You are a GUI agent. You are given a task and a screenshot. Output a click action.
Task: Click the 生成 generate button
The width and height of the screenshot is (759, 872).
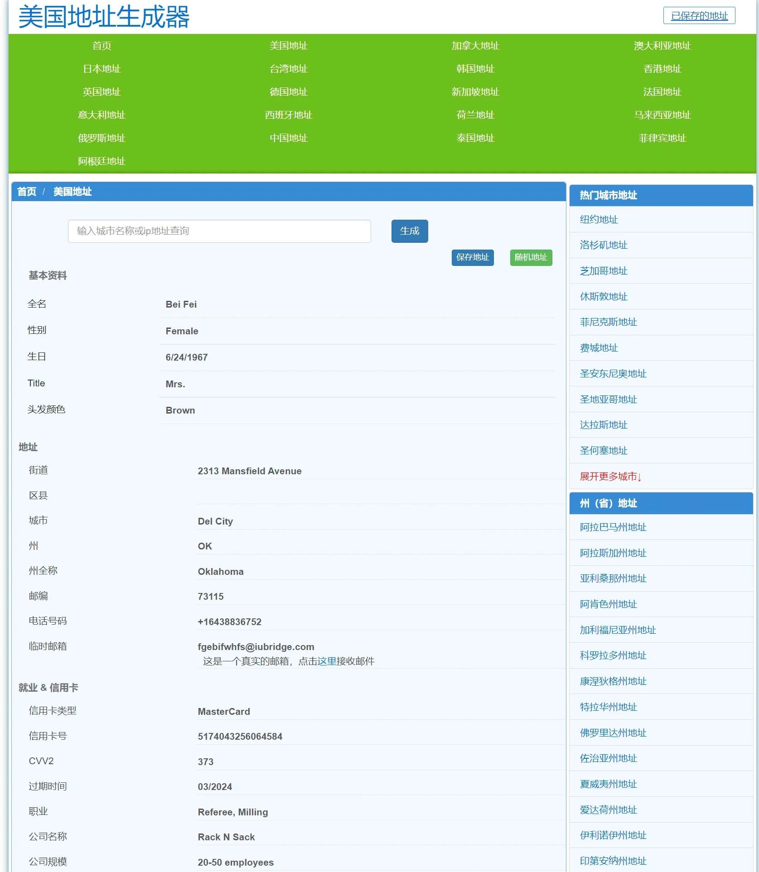tap(409, 231)
